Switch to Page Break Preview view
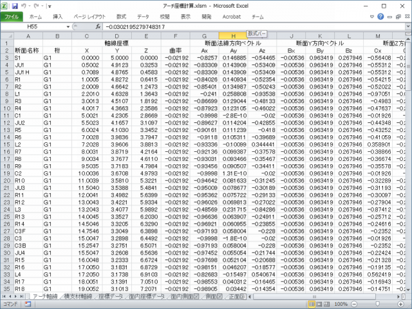Viewport: 412px width, 309px height. click(x=326, y=304)
